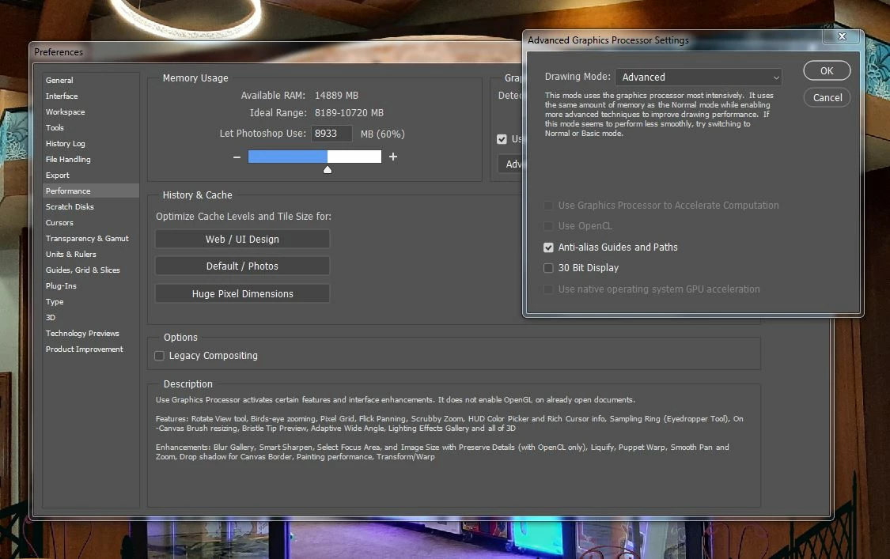Click Default / Photos cache button
Screen dimensions: 890x559
(x=242, y=266)
